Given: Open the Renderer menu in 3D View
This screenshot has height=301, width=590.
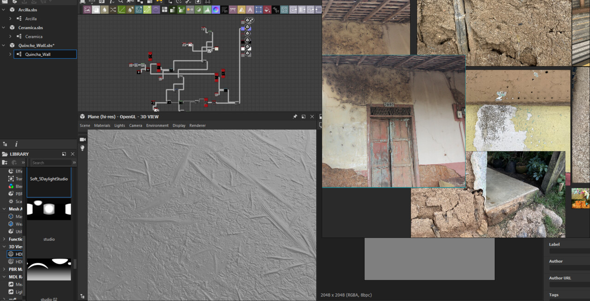Looking at the screenshot, I should pyautogui.click(x=197, y=125).
